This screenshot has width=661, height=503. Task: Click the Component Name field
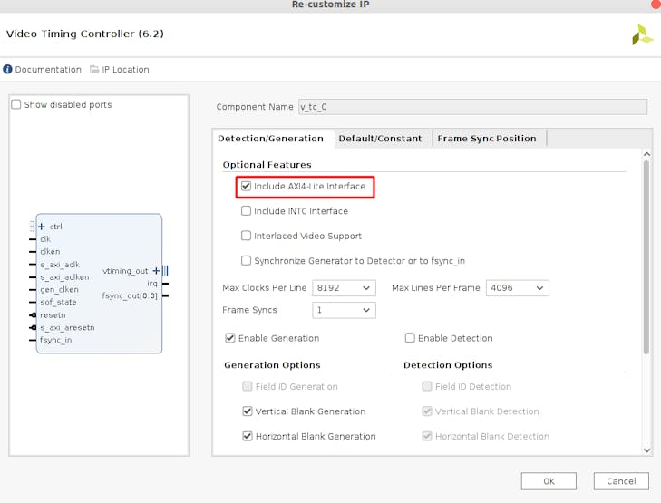coord(472,107)
